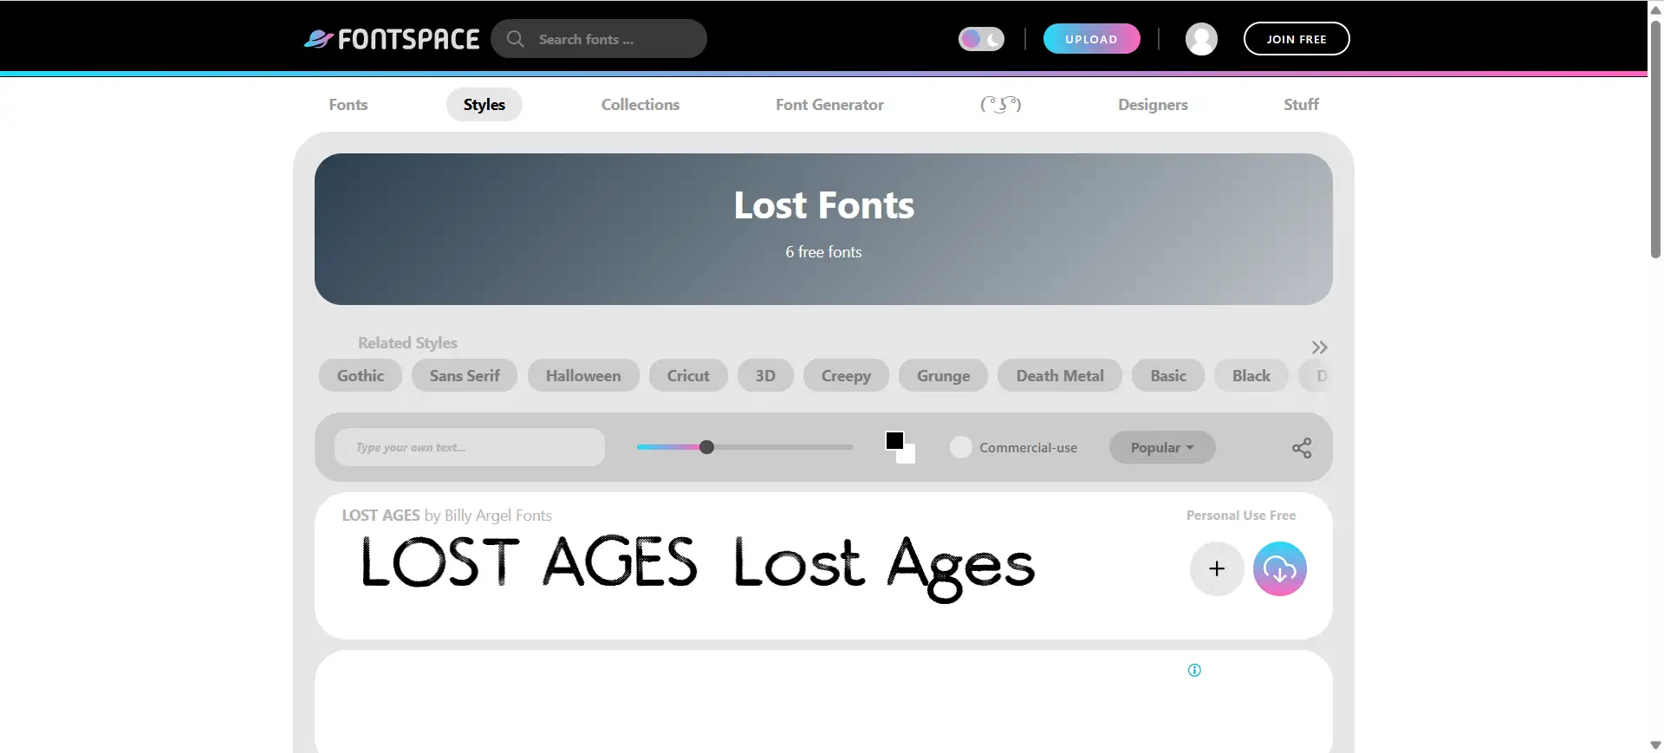
Task: Click the 'Lost Fonts' heading
Action: (x=823, y=205)
